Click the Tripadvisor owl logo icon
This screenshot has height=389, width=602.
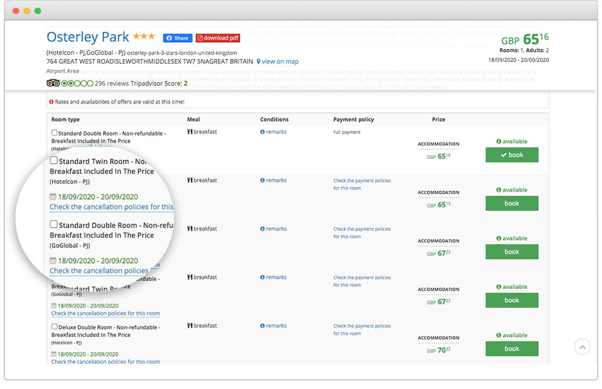[53, 83]
